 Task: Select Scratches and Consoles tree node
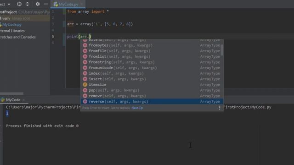click(18, 37)
